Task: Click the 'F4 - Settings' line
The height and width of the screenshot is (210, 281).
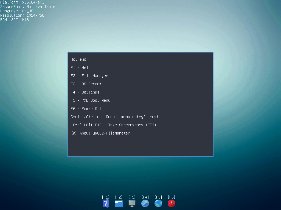Action: pyautogui.click(x=85, y=92)
